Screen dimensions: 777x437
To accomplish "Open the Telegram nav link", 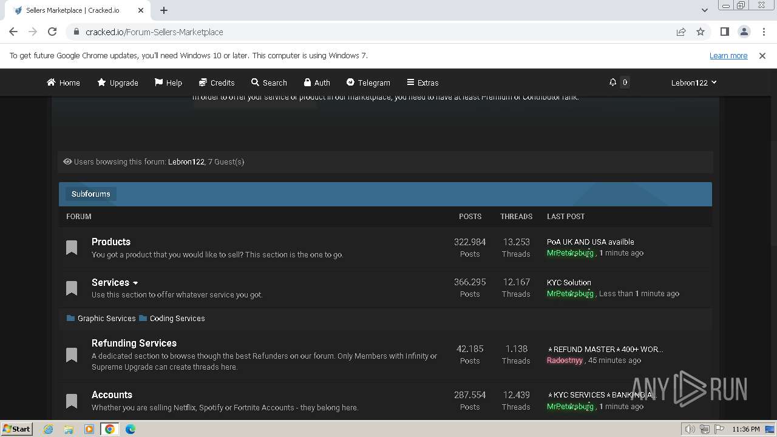I will click(368, 83).
